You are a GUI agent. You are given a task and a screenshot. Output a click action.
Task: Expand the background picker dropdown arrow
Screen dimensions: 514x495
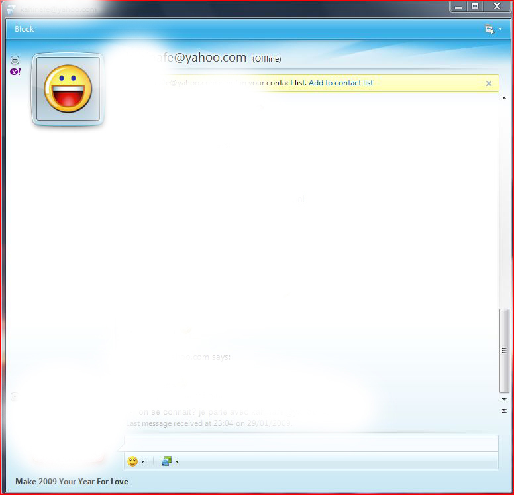tap(177, 462)
